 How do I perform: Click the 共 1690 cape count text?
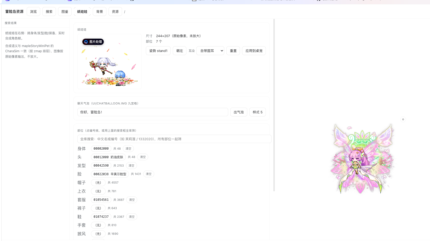[113, 234]
